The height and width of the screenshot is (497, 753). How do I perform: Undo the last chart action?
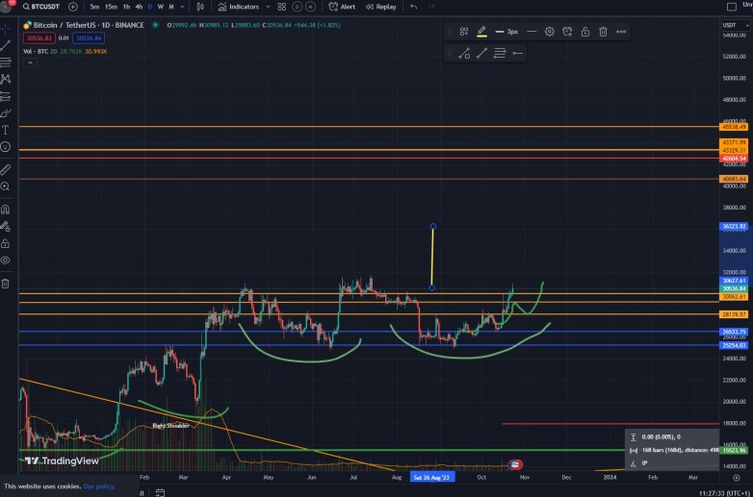point(414,7)
